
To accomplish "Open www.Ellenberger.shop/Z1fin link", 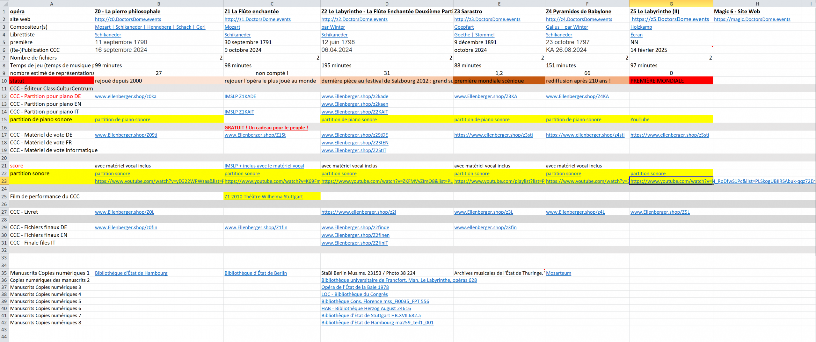I will pyautogui.click(x=256, y=228).
